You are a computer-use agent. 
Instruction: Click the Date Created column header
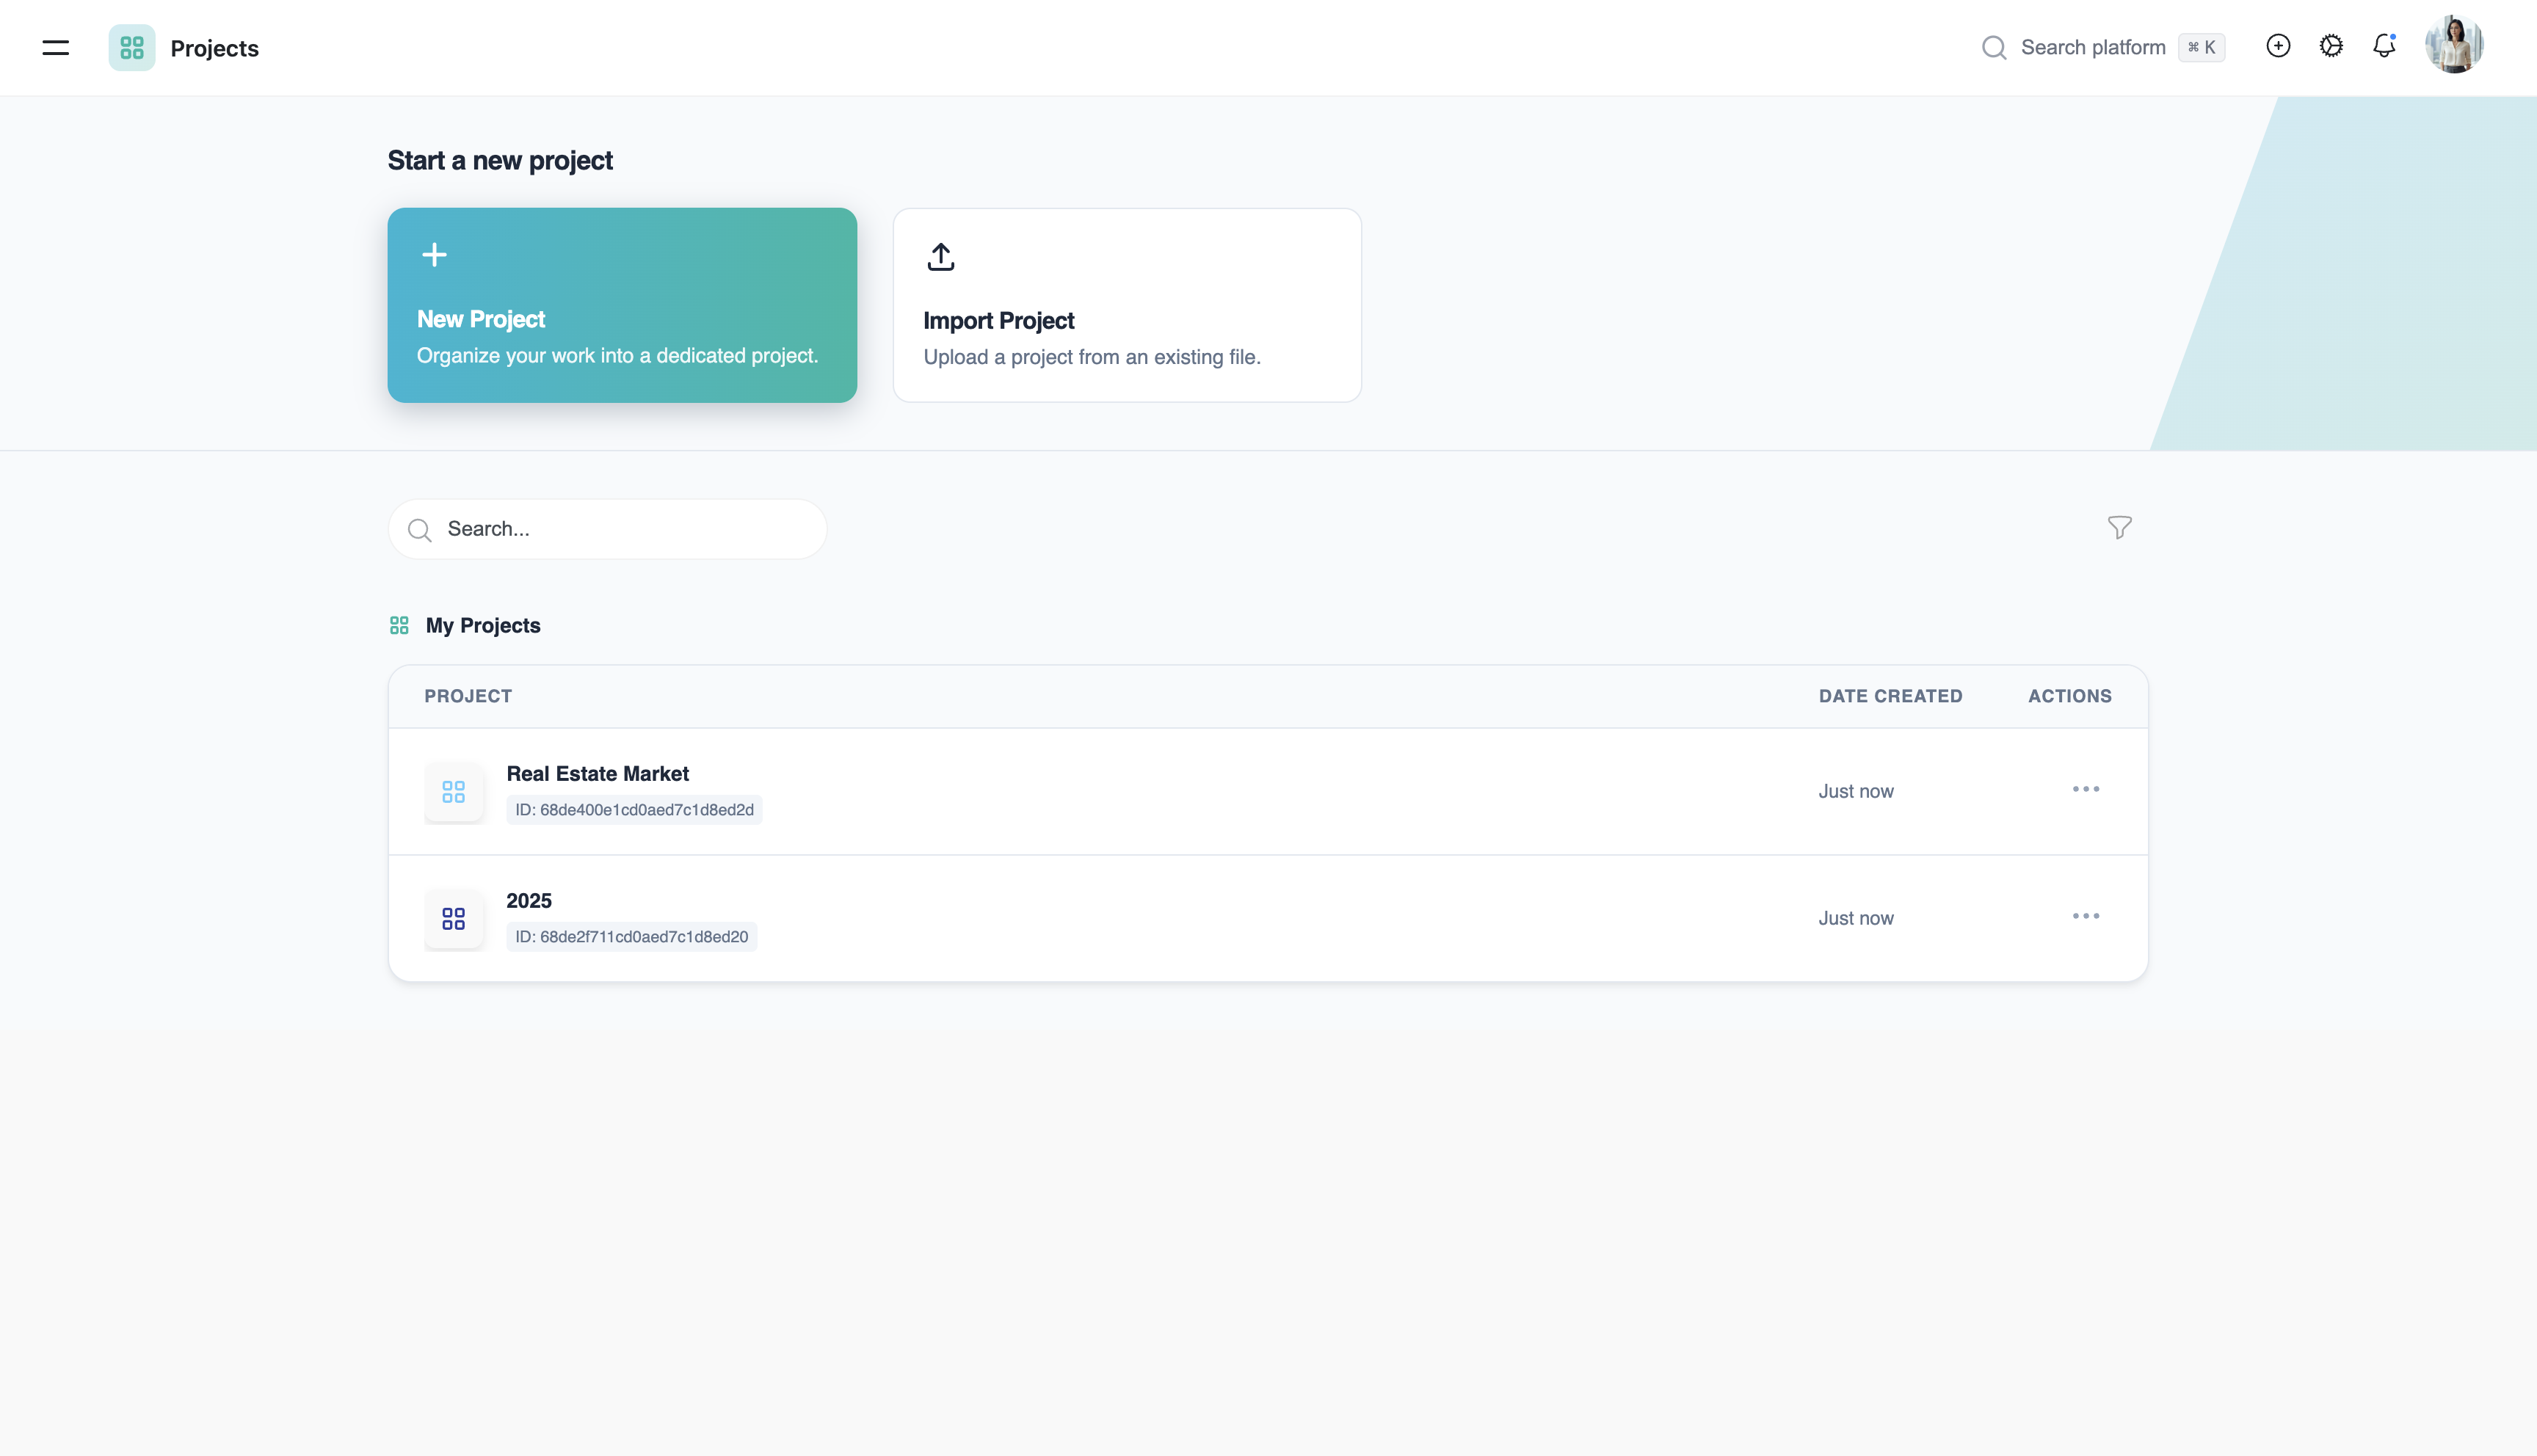coord(1890,696)
